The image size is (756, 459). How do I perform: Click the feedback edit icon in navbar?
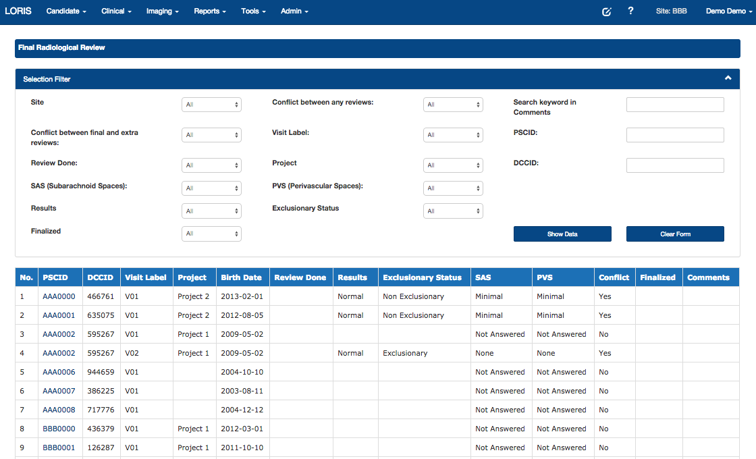tap(606, 11)
